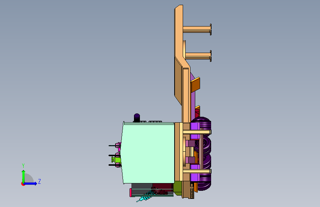The image size is (320, 207).
Task: Select the dark purple cylinder on top of the green box
Action: (137, 118)
